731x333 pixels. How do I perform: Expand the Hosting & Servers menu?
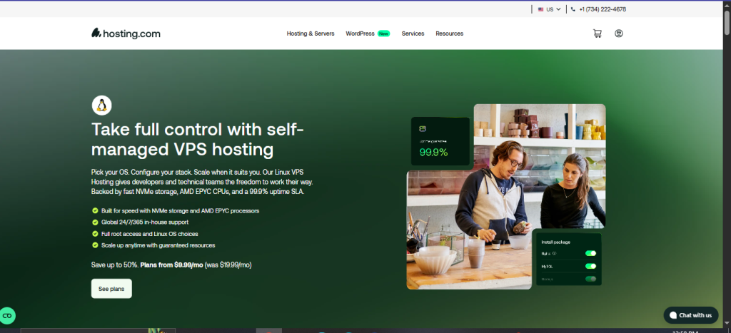pos(311,34)
